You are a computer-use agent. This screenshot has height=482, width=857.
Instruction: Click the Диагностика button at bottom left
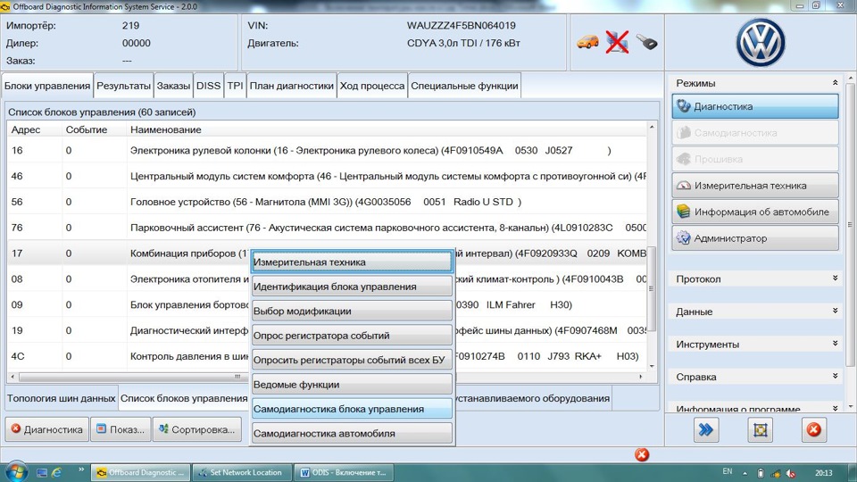(x=47, y=429)
